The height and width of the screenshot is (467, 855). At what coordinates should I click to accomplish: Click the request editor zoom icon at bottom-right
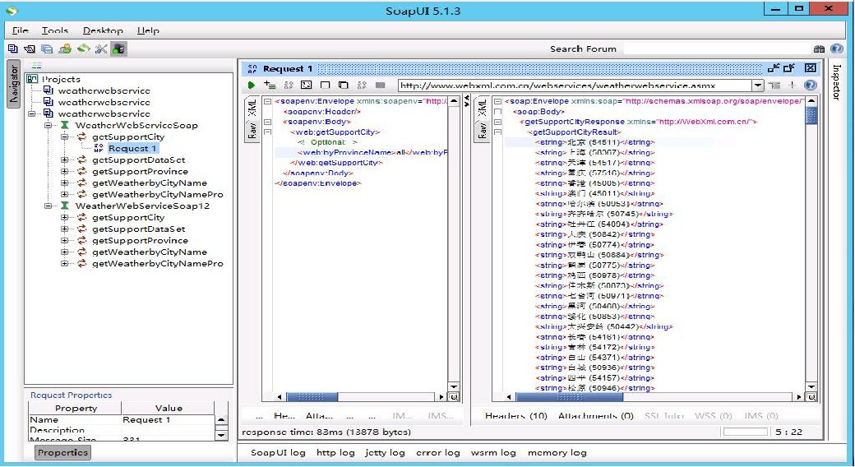(454, 396)
